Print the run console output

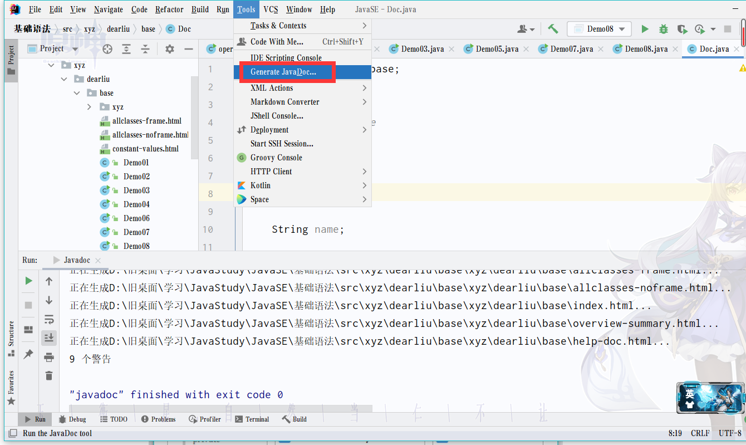point(49,357)
